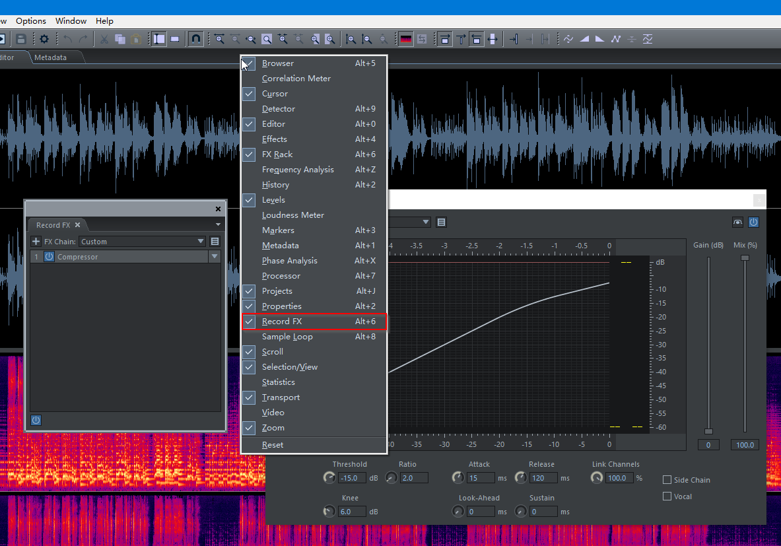
Task: Enable the Side Chain checkbox
Action: pyautogui.click(x=667, y=480)
